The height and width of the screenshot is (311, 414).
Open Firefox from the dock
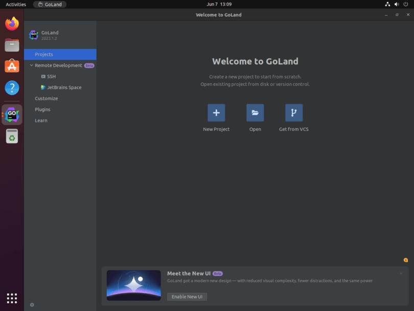coord(11,23)
